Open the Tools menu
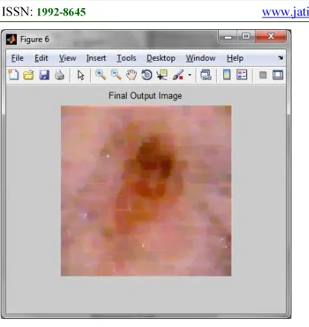Viewport: 309px width, 327px height. (x=126, y=58)
